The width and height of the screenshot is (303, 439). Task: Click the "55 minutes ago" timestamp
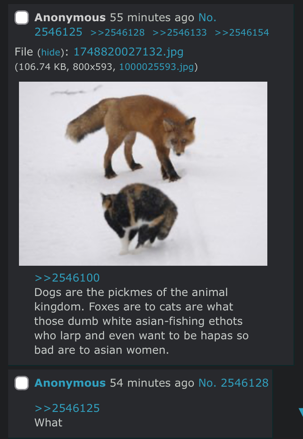152,18
